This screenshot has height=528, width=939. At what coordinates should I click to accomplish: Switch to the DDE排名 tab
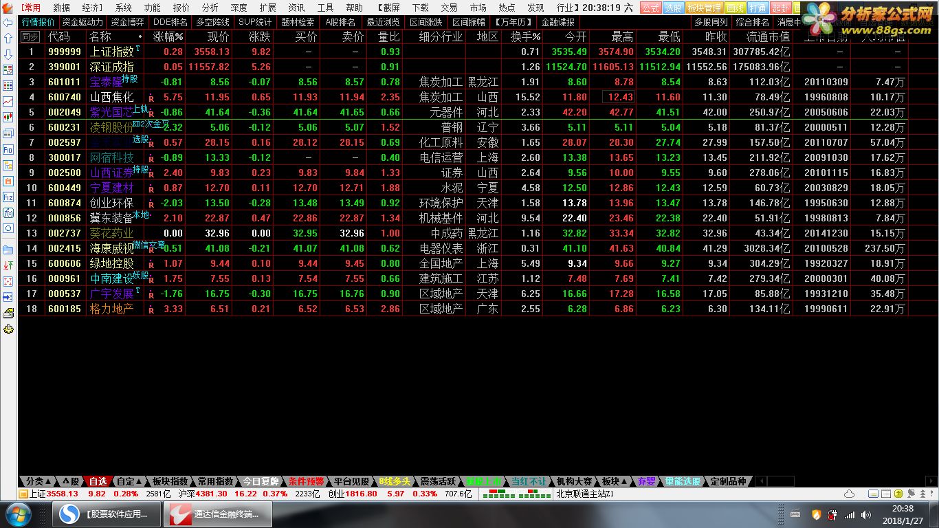point(170,22)
